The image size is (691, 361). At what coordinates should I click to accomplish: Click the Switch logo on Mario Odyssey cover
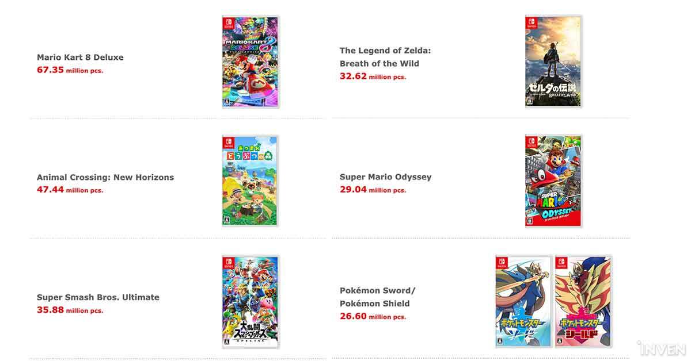(531, 142)
